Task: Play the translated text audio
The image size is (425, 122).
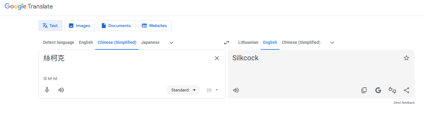Action: click(236, 90)
